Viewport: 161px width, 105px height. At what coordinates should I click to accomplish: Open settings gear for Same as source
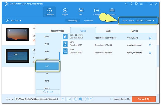[x=150, y=38]
